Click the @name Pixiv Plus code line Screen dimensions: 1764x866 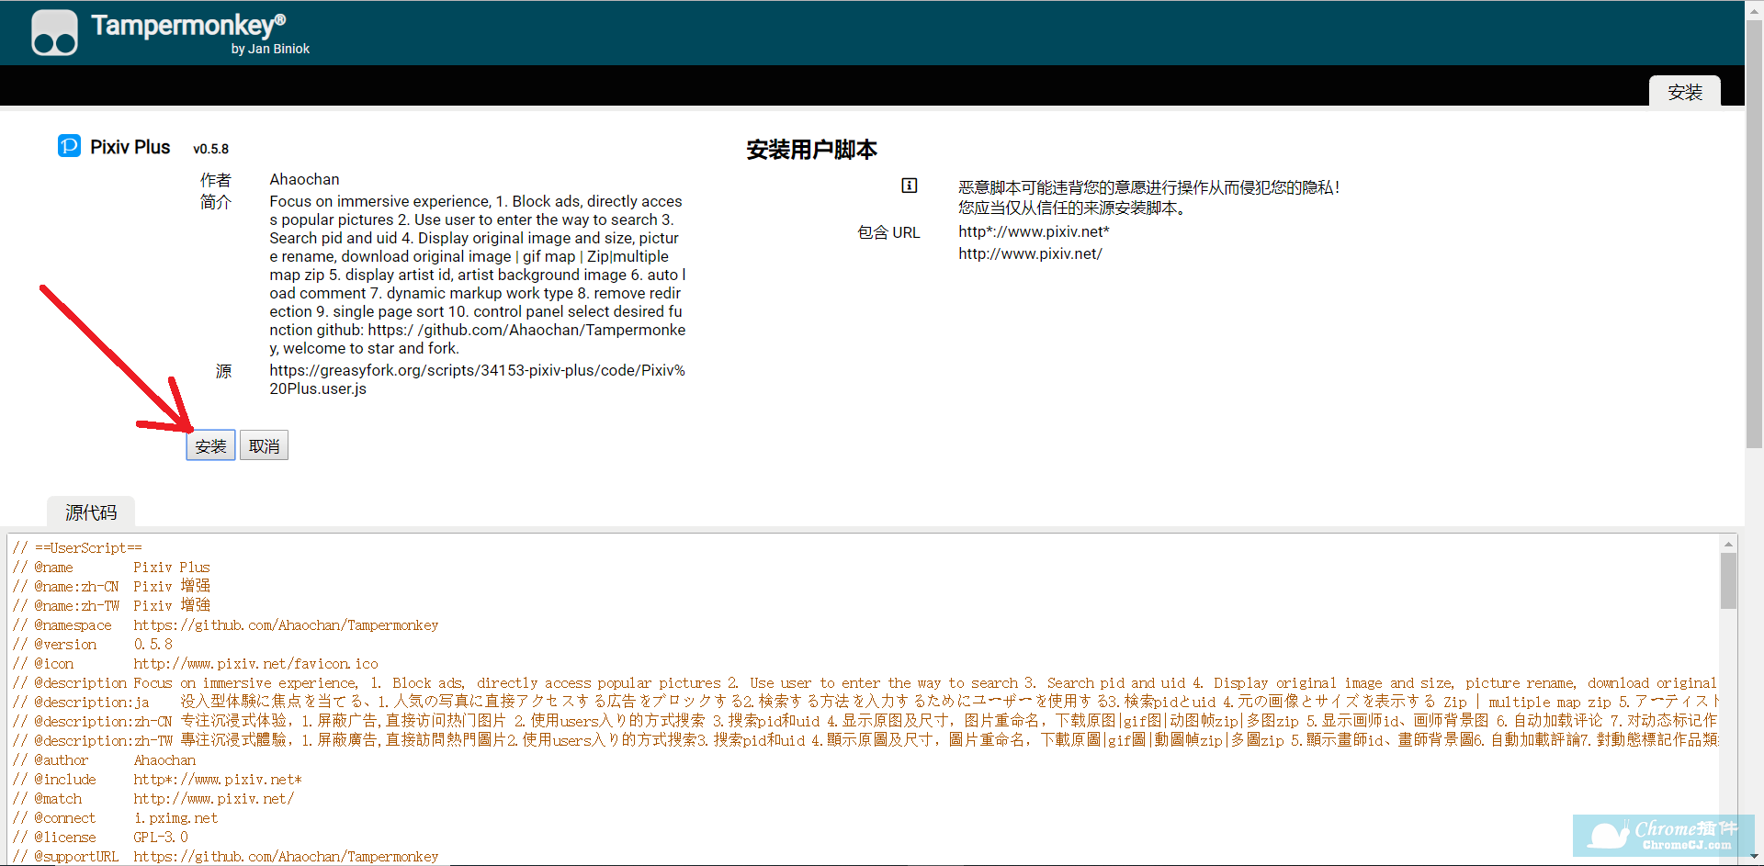(x=111, y=567)
